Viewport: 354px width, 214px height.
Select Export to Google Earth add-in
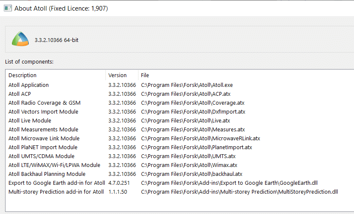click(57, 183)
